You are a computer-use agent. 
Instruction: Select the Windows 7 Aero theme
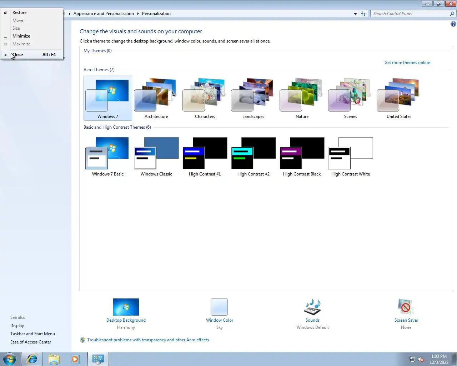[x=107, y=98]
